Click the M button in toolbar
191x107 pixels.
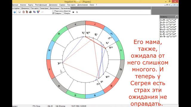point(73,12)
